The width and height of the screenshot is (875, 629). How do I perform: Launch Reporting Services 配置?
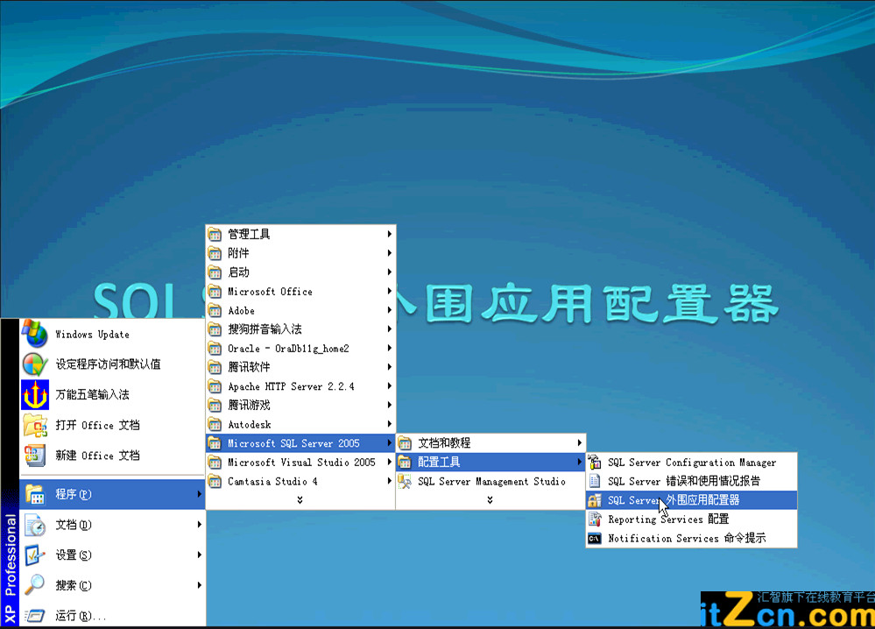pos(691,519)
